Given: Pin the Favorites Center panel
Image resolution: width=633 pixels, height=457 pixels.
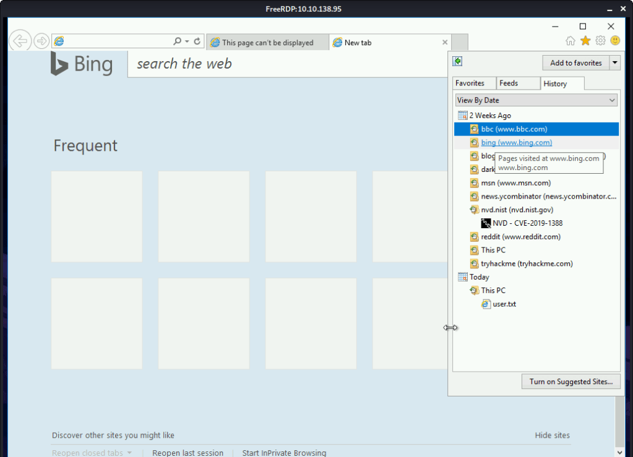Looking at the screenshot, I should (x=457, y=61).
